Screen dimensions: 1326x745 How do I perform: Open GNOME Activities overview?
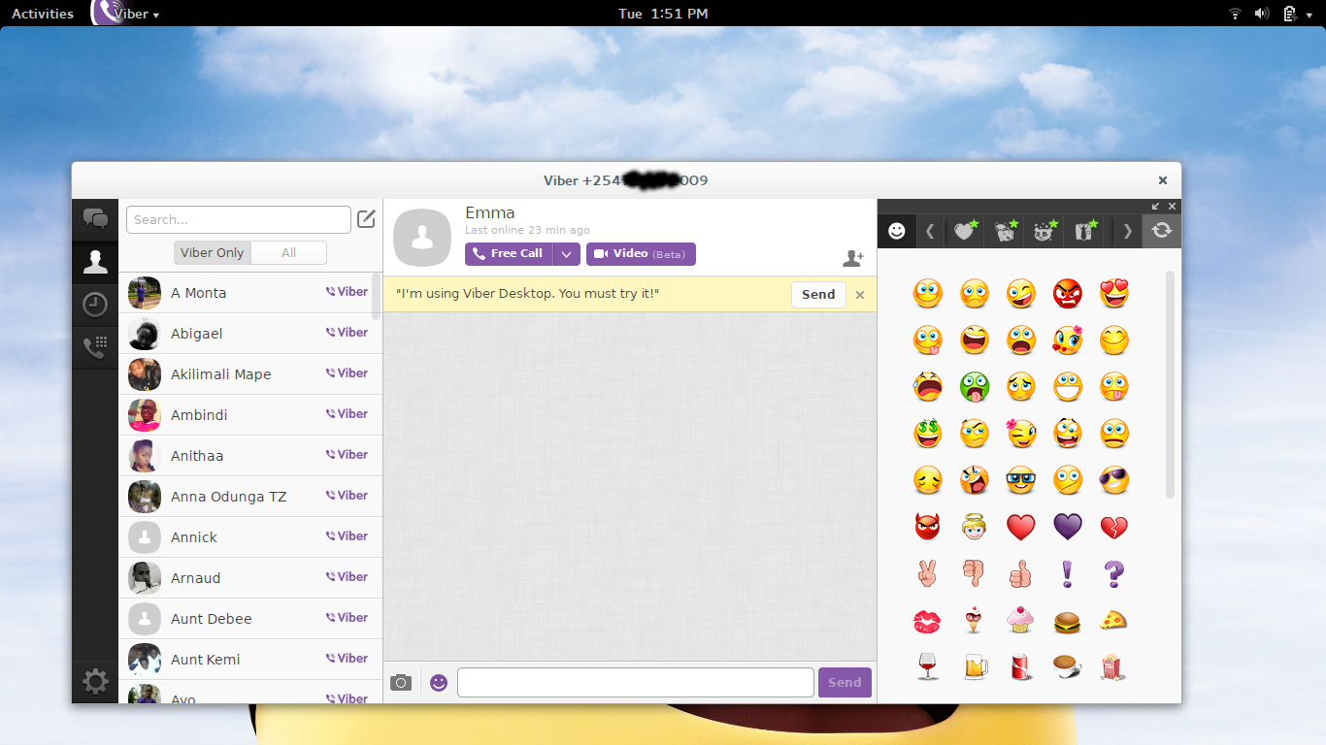pos(43,14)
